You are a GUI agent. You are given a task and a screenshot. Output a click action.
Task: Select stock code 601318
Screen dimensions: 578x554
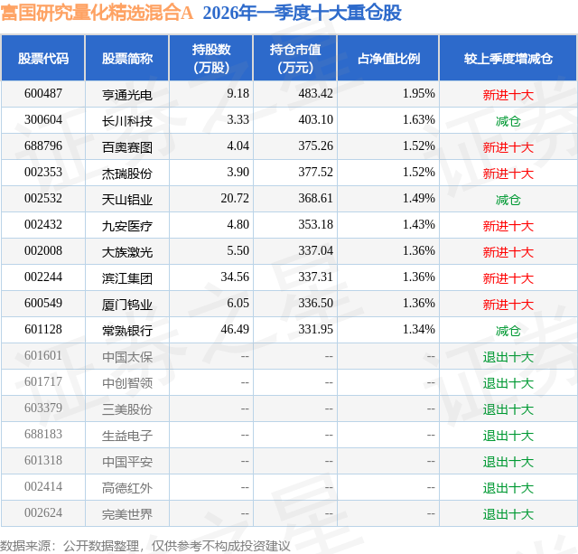(x=43, y=460)
